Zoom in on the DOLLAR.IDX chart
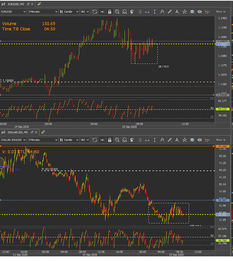This screenshot has width=233, height=261. 117,140
